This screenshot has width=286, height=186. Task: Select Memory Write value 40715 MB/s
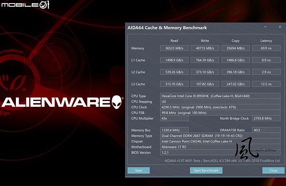(205, 48)
